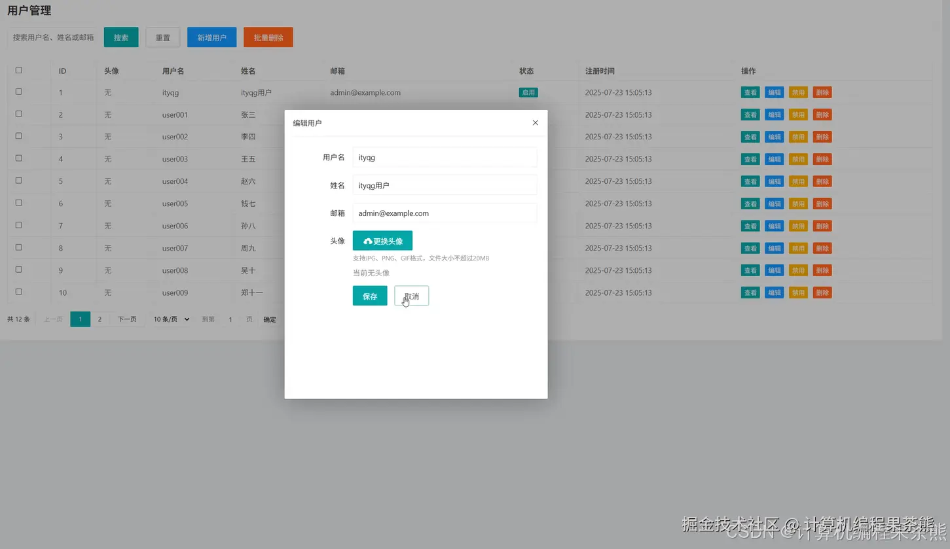Click 禁用 for the user005 row
Screen dimensions: 950x549
[798, 204]
